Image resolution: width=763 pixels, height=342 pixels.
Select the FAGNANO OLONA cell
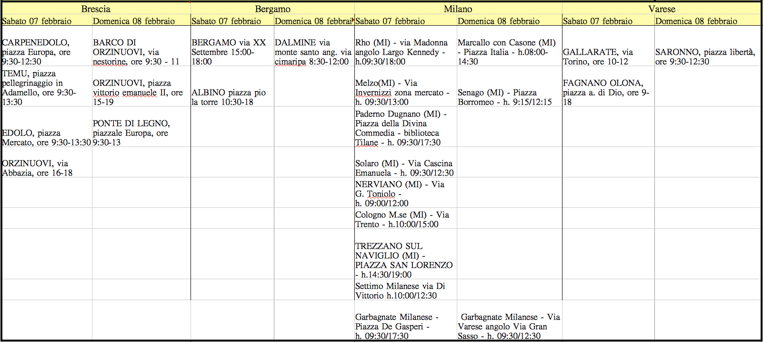[608, 87]
